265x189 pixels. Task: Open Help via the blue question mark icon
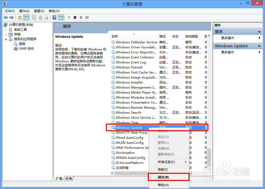click(x=54, y=17)
